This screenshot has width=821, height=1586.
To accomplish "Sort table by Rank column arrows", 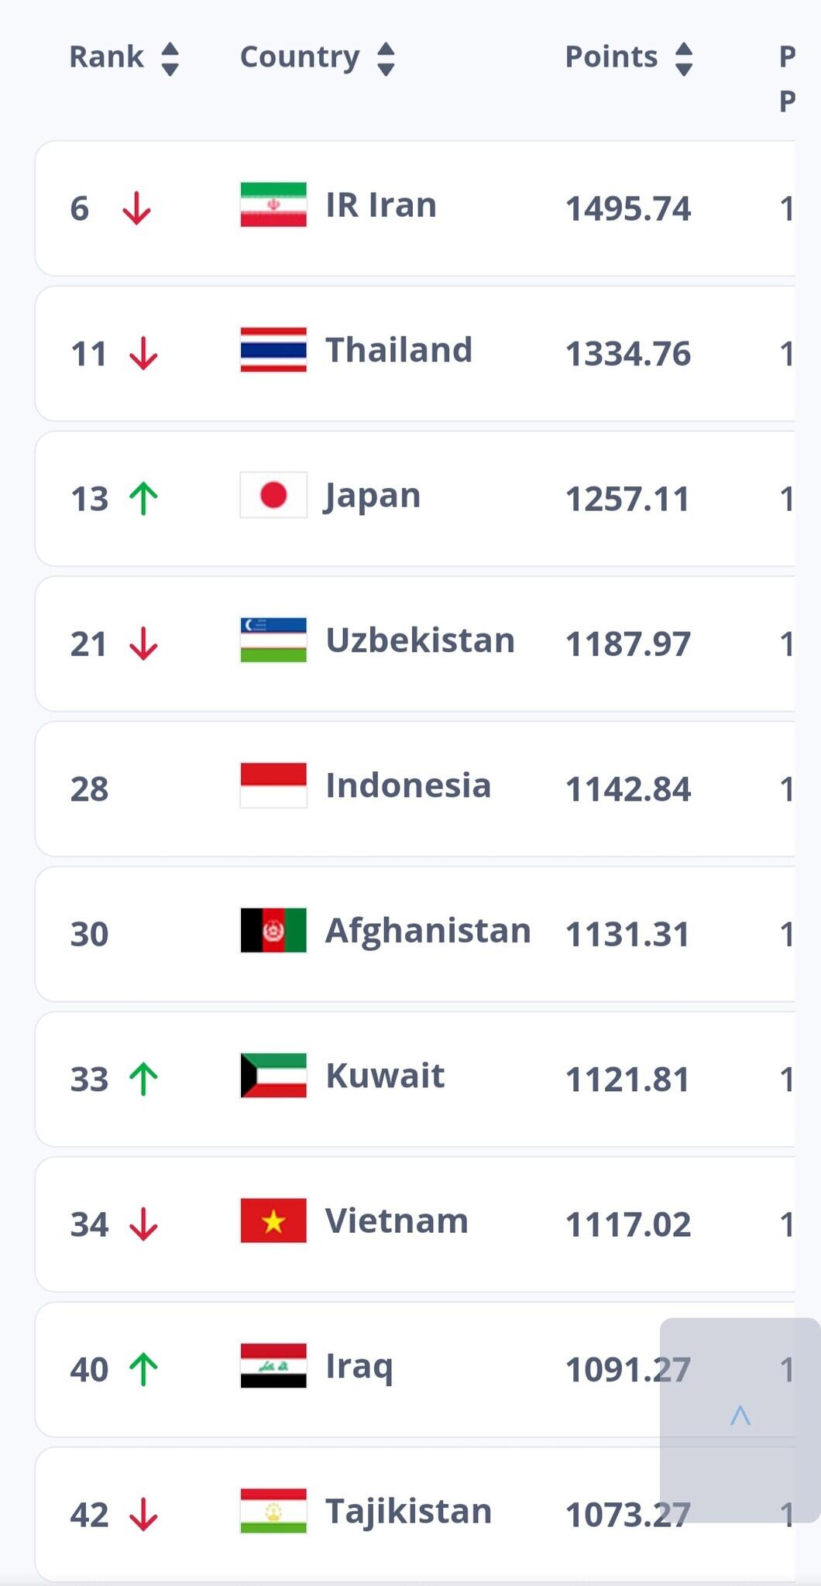I will point(170,59).
